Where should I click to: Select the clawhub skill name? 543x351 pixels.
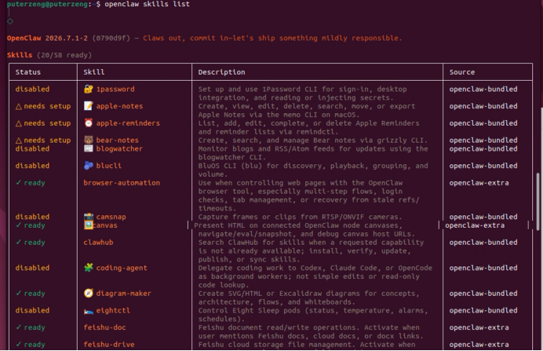coord(98,242)
